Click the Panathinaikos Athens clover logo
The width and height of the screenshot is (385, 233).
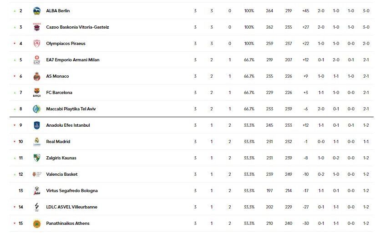37,223
